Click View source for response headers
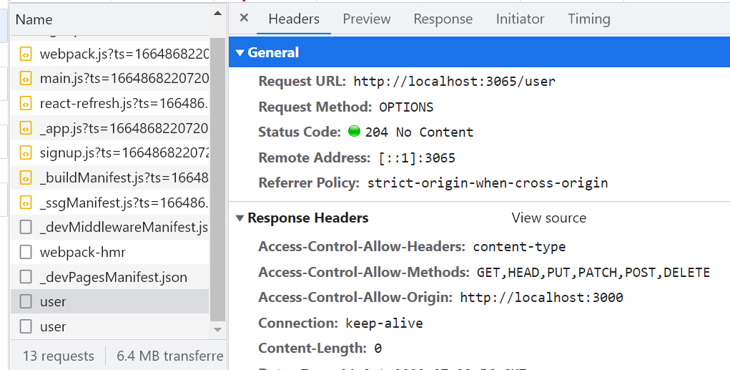Screen dimensions: 730x370 pos(548,218)
